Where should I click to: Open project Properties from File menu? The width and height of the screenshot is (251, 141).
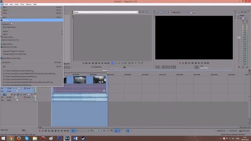[x=32, y=62]
